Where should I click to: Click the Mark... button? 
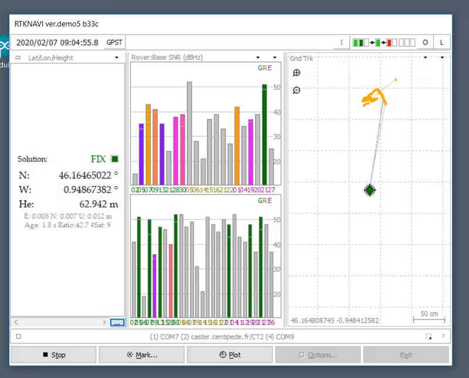[142, 355]
